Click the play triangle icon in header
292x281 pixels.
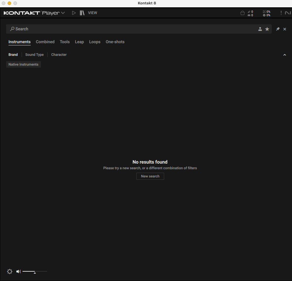click(74, 13)
